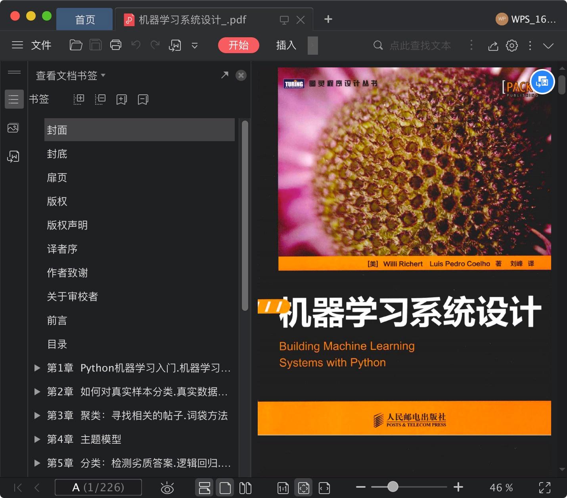Open a new tab with plus
This screenshot has height=498, width=567.
coord(328,19)
